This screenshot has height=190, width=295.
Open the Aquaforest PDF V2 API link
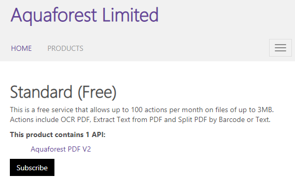61,149
